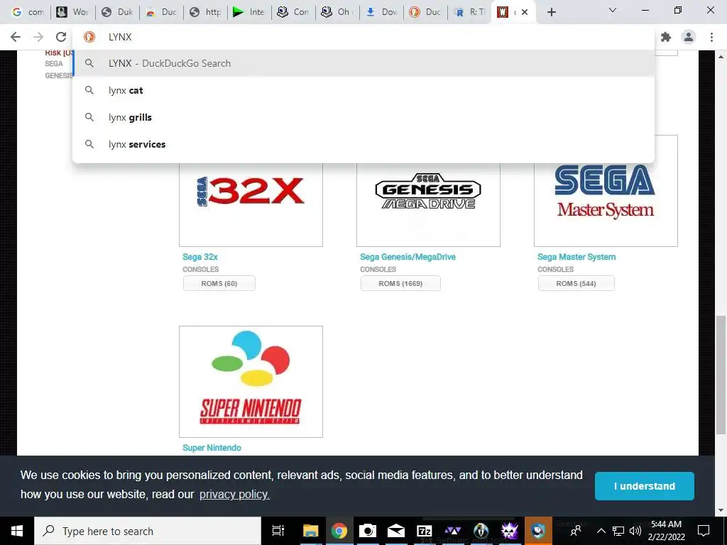Expand the tab search chevron
This screenshot has height=545, width=727.
[613, 10]
